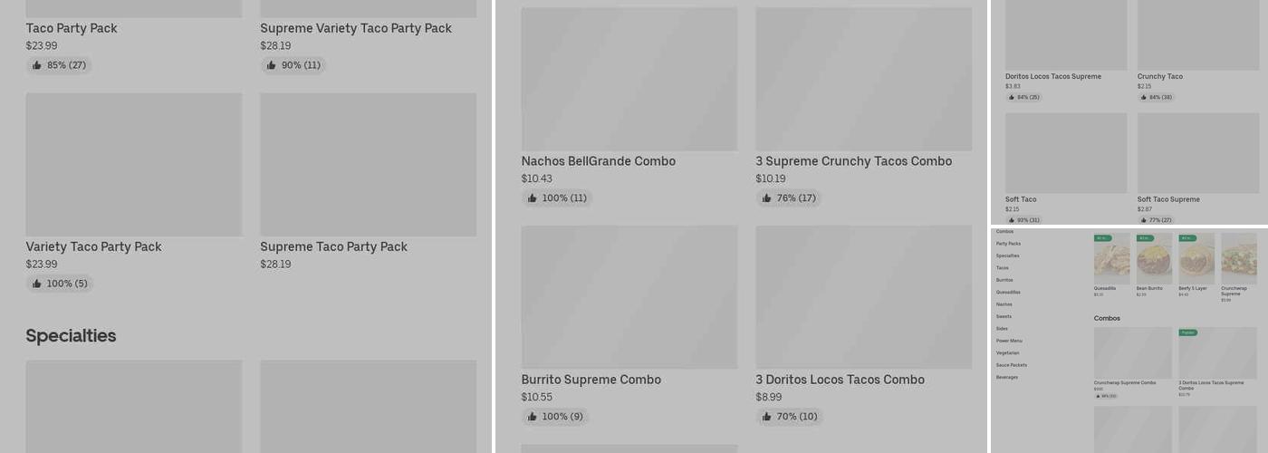Click thumbs-up icon for 3 Doritos Locos Tacos Combo
This screenshot has width=1268, height=453.
pos(767,417)
